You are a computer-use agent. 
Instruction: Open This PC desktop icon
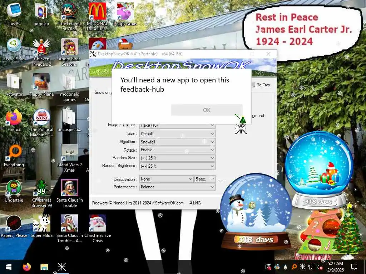click(14, 14)
